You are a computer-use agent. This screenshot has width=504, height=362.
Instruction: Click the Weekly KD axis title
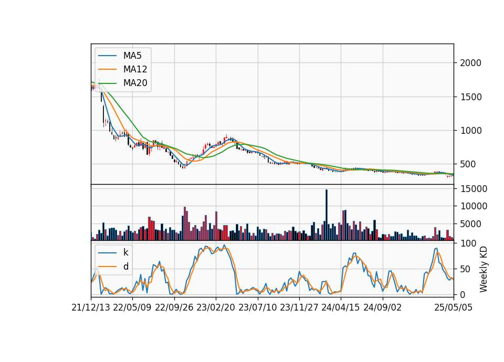[x=483, y=270]
